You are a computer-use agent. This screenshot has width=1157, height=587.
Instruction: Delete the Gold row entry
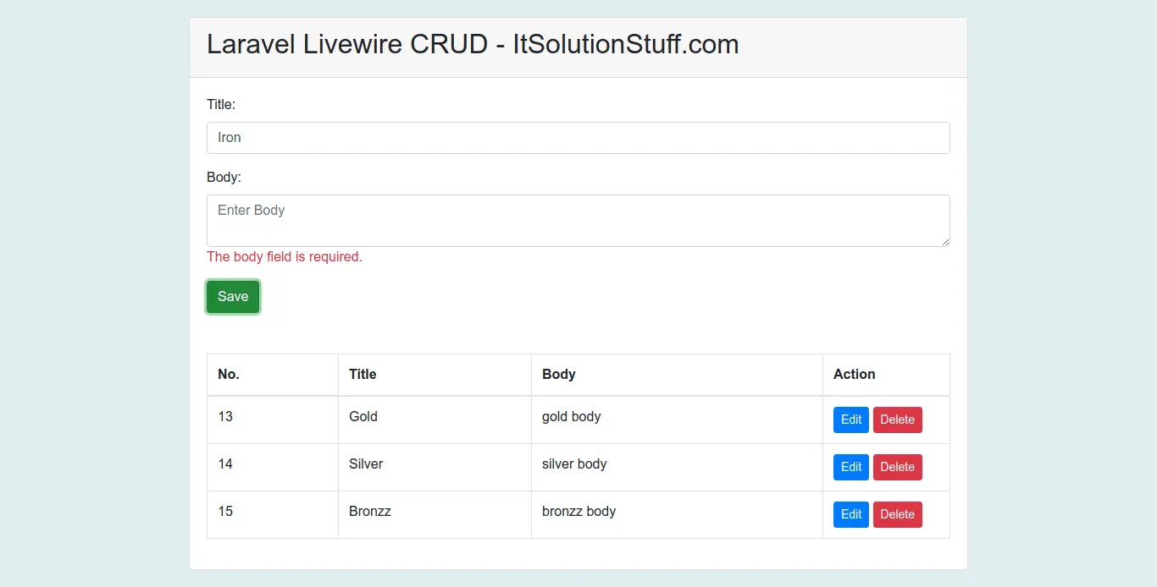coord(897,420)
